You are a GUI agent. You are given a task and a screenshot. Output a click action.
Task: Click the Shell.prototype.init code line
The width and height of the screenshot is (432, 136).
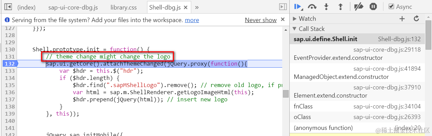coord(91,49)
